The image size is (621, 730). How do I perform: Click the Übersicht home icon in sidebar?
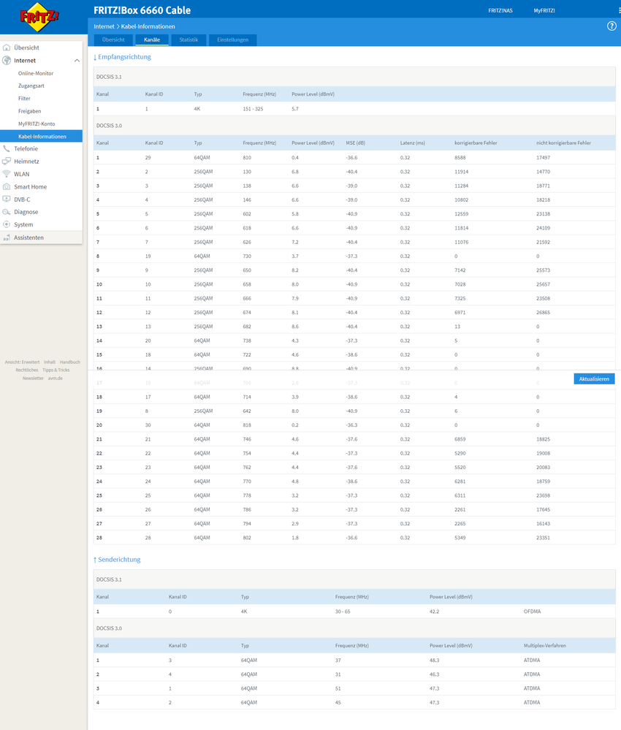pos(7,47)
